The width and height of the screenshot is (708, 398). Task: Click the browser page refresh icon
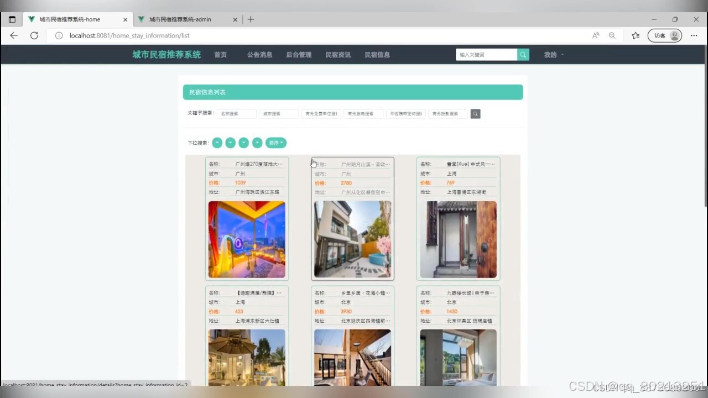point(34,35)
